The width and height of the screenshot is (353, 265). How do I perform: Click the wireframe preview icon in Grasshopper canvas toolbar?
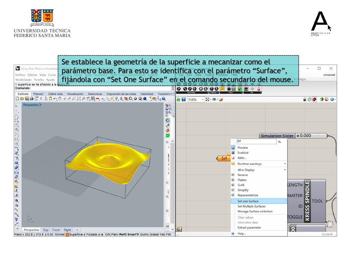click(310, 99)
